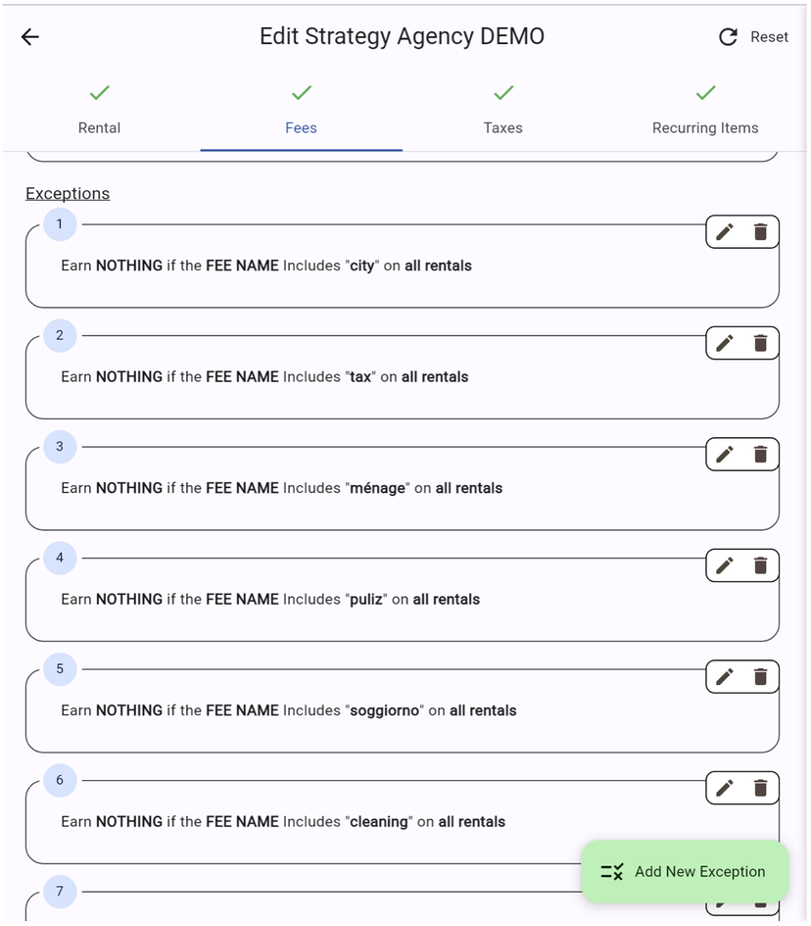Click the Reset refresh icon
The width and height of the screenshot is (811, 926).
(727, 36)
